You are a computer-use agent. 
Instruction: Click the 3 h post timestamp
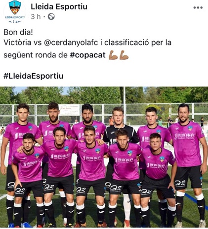[36, 17]
